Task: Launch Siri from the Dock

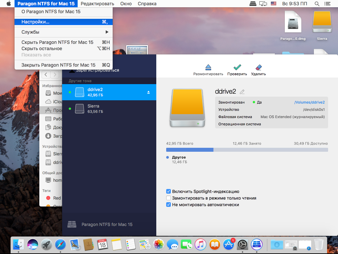Action: click(33, 244)
